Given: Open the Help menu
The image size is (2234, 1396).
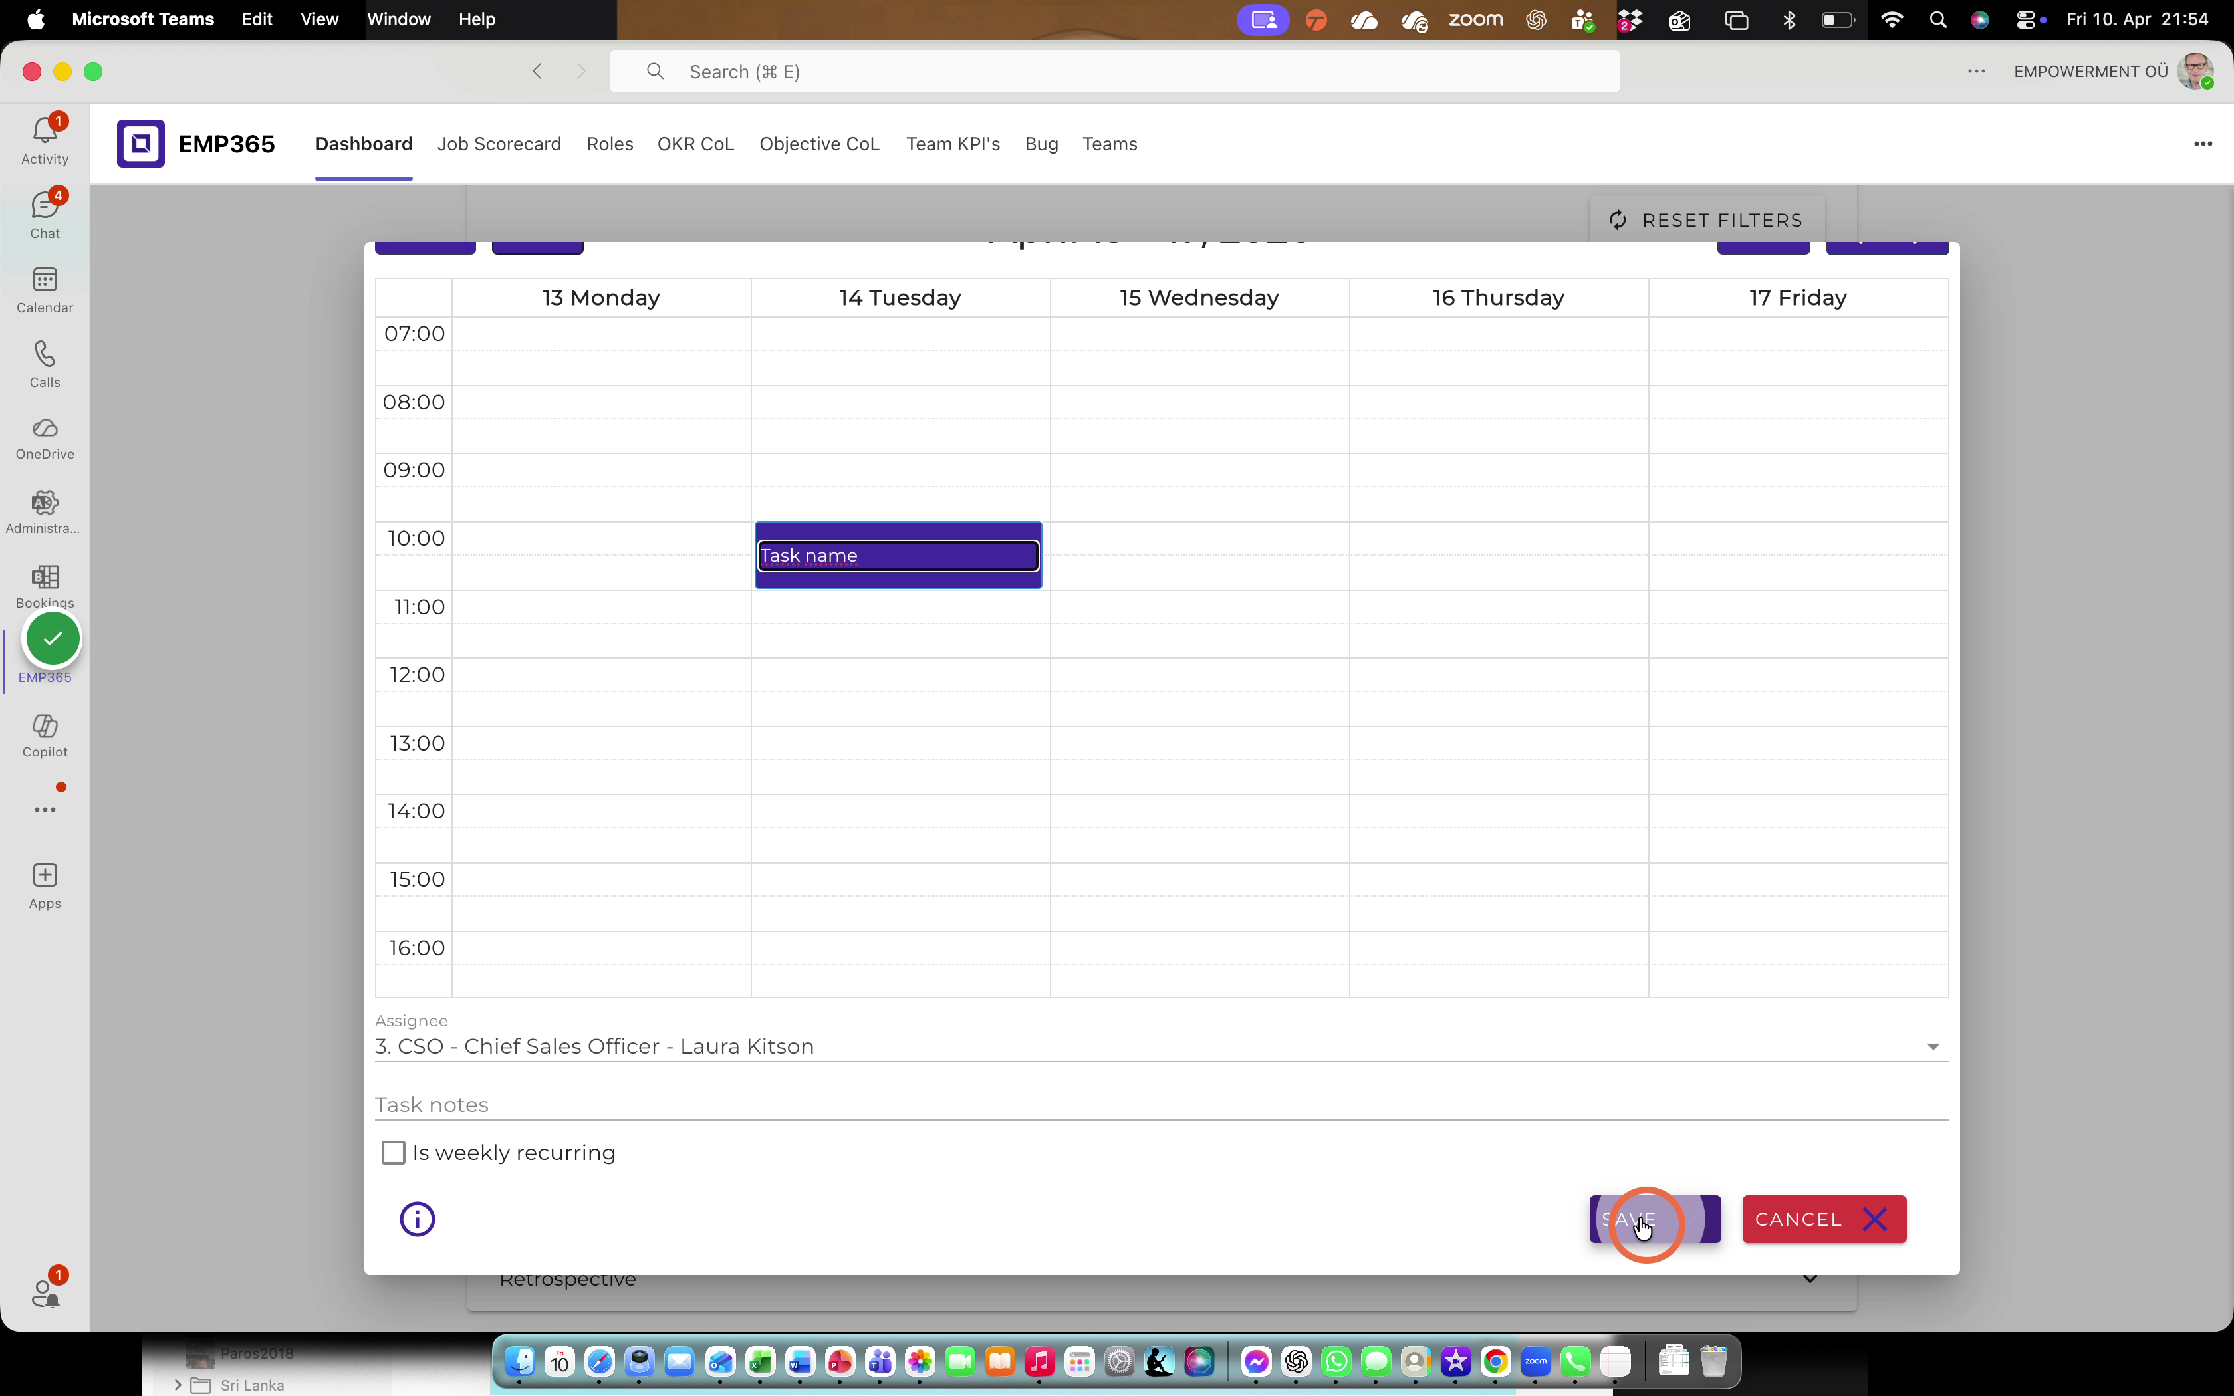Looking at the screenshot, I should (x=477, y=19).
